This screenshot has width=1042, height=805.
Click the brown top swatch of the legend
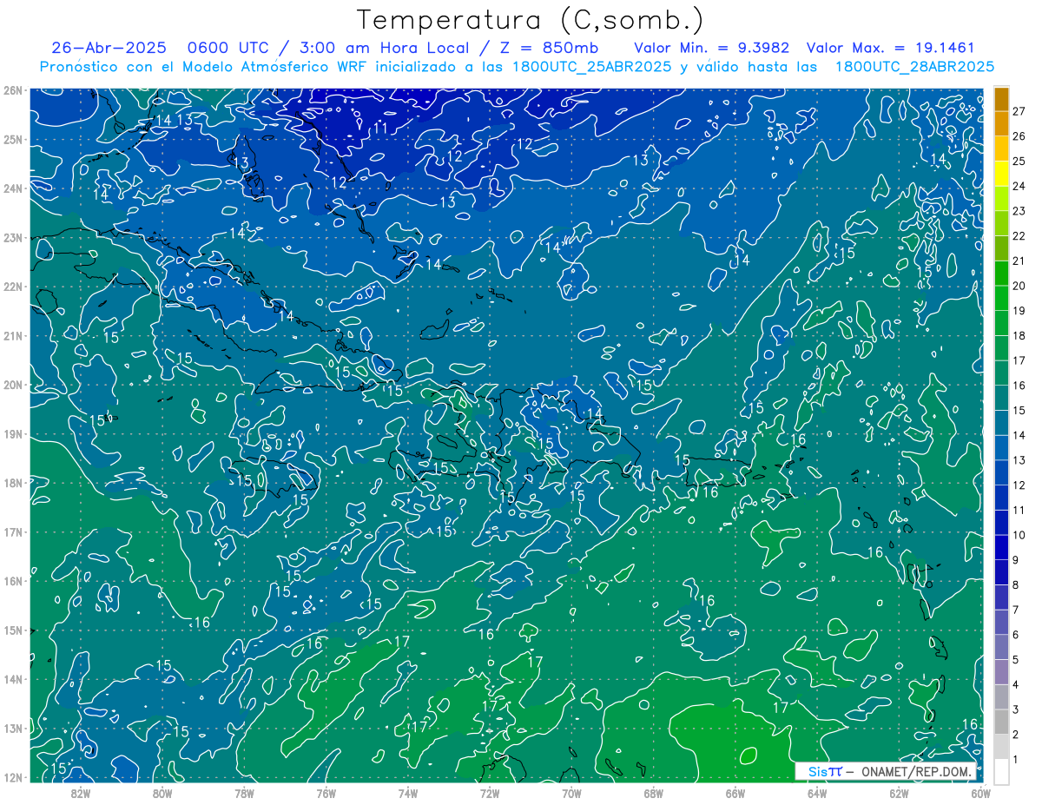(1002, 99)
